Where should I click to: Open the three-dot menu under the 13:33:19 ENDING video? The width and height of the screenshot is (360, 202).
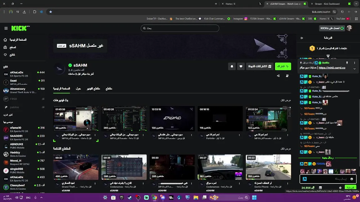[x=191, y=135]
